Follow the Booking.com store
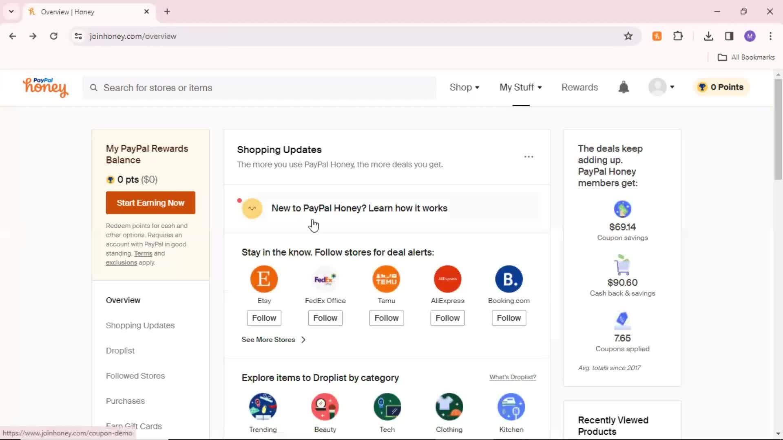 click(509, 318)
